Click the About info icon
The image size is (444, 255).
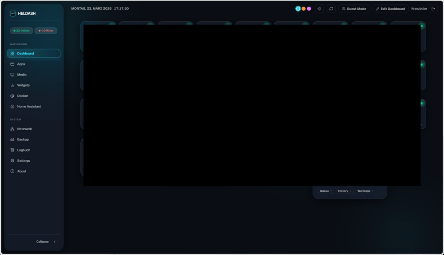12,171
